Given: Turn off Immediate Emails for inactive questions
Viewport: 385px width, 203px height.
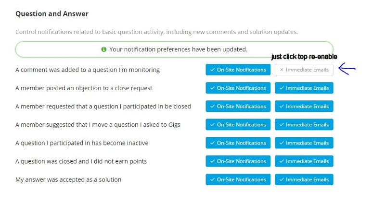Looking at the screenshot, I should pos(304,143).
